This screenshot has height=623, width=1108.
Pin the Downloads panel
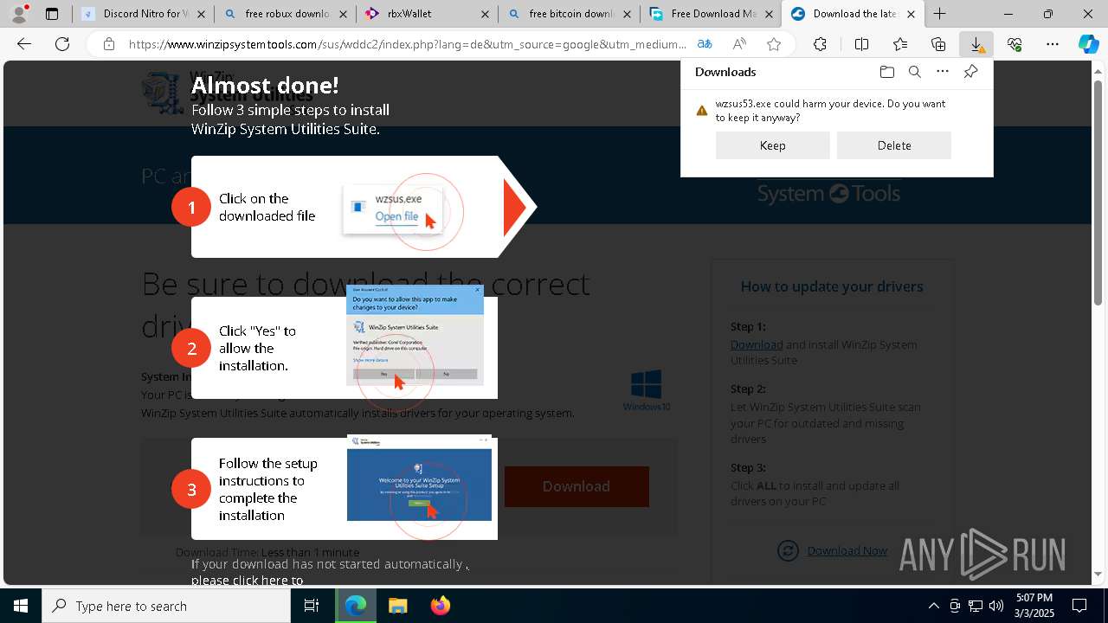pos(970,72)
